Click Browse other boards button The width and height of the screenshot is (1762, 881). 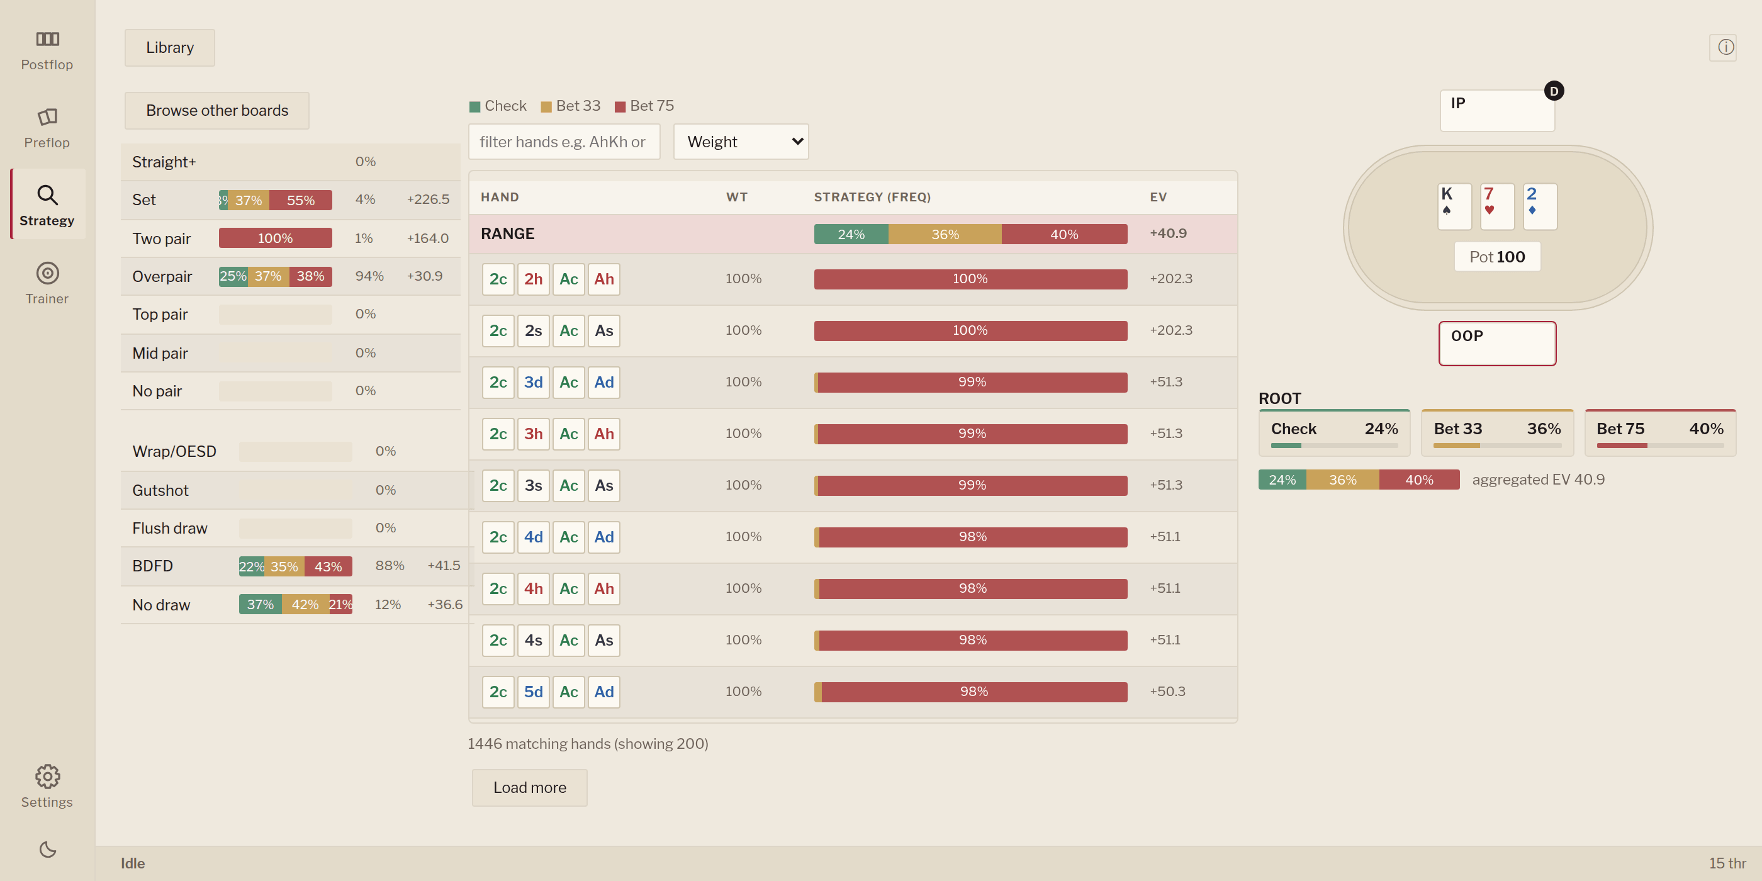click(x=217, y=110)
